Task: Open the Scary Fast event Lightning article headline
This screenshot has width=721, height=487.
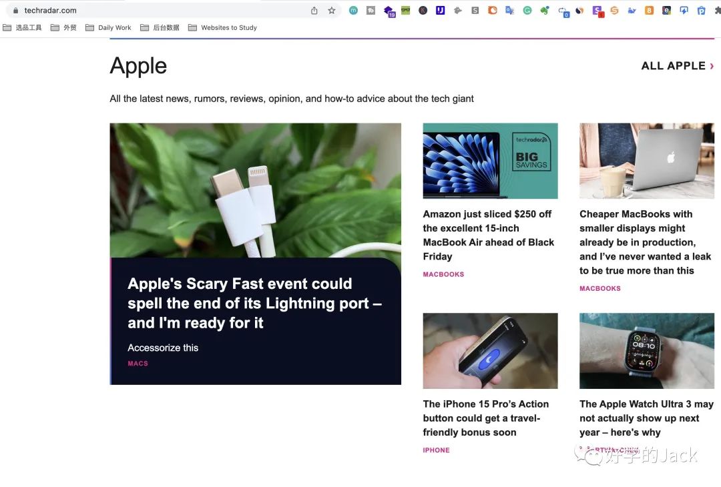Action: [254, 304]
